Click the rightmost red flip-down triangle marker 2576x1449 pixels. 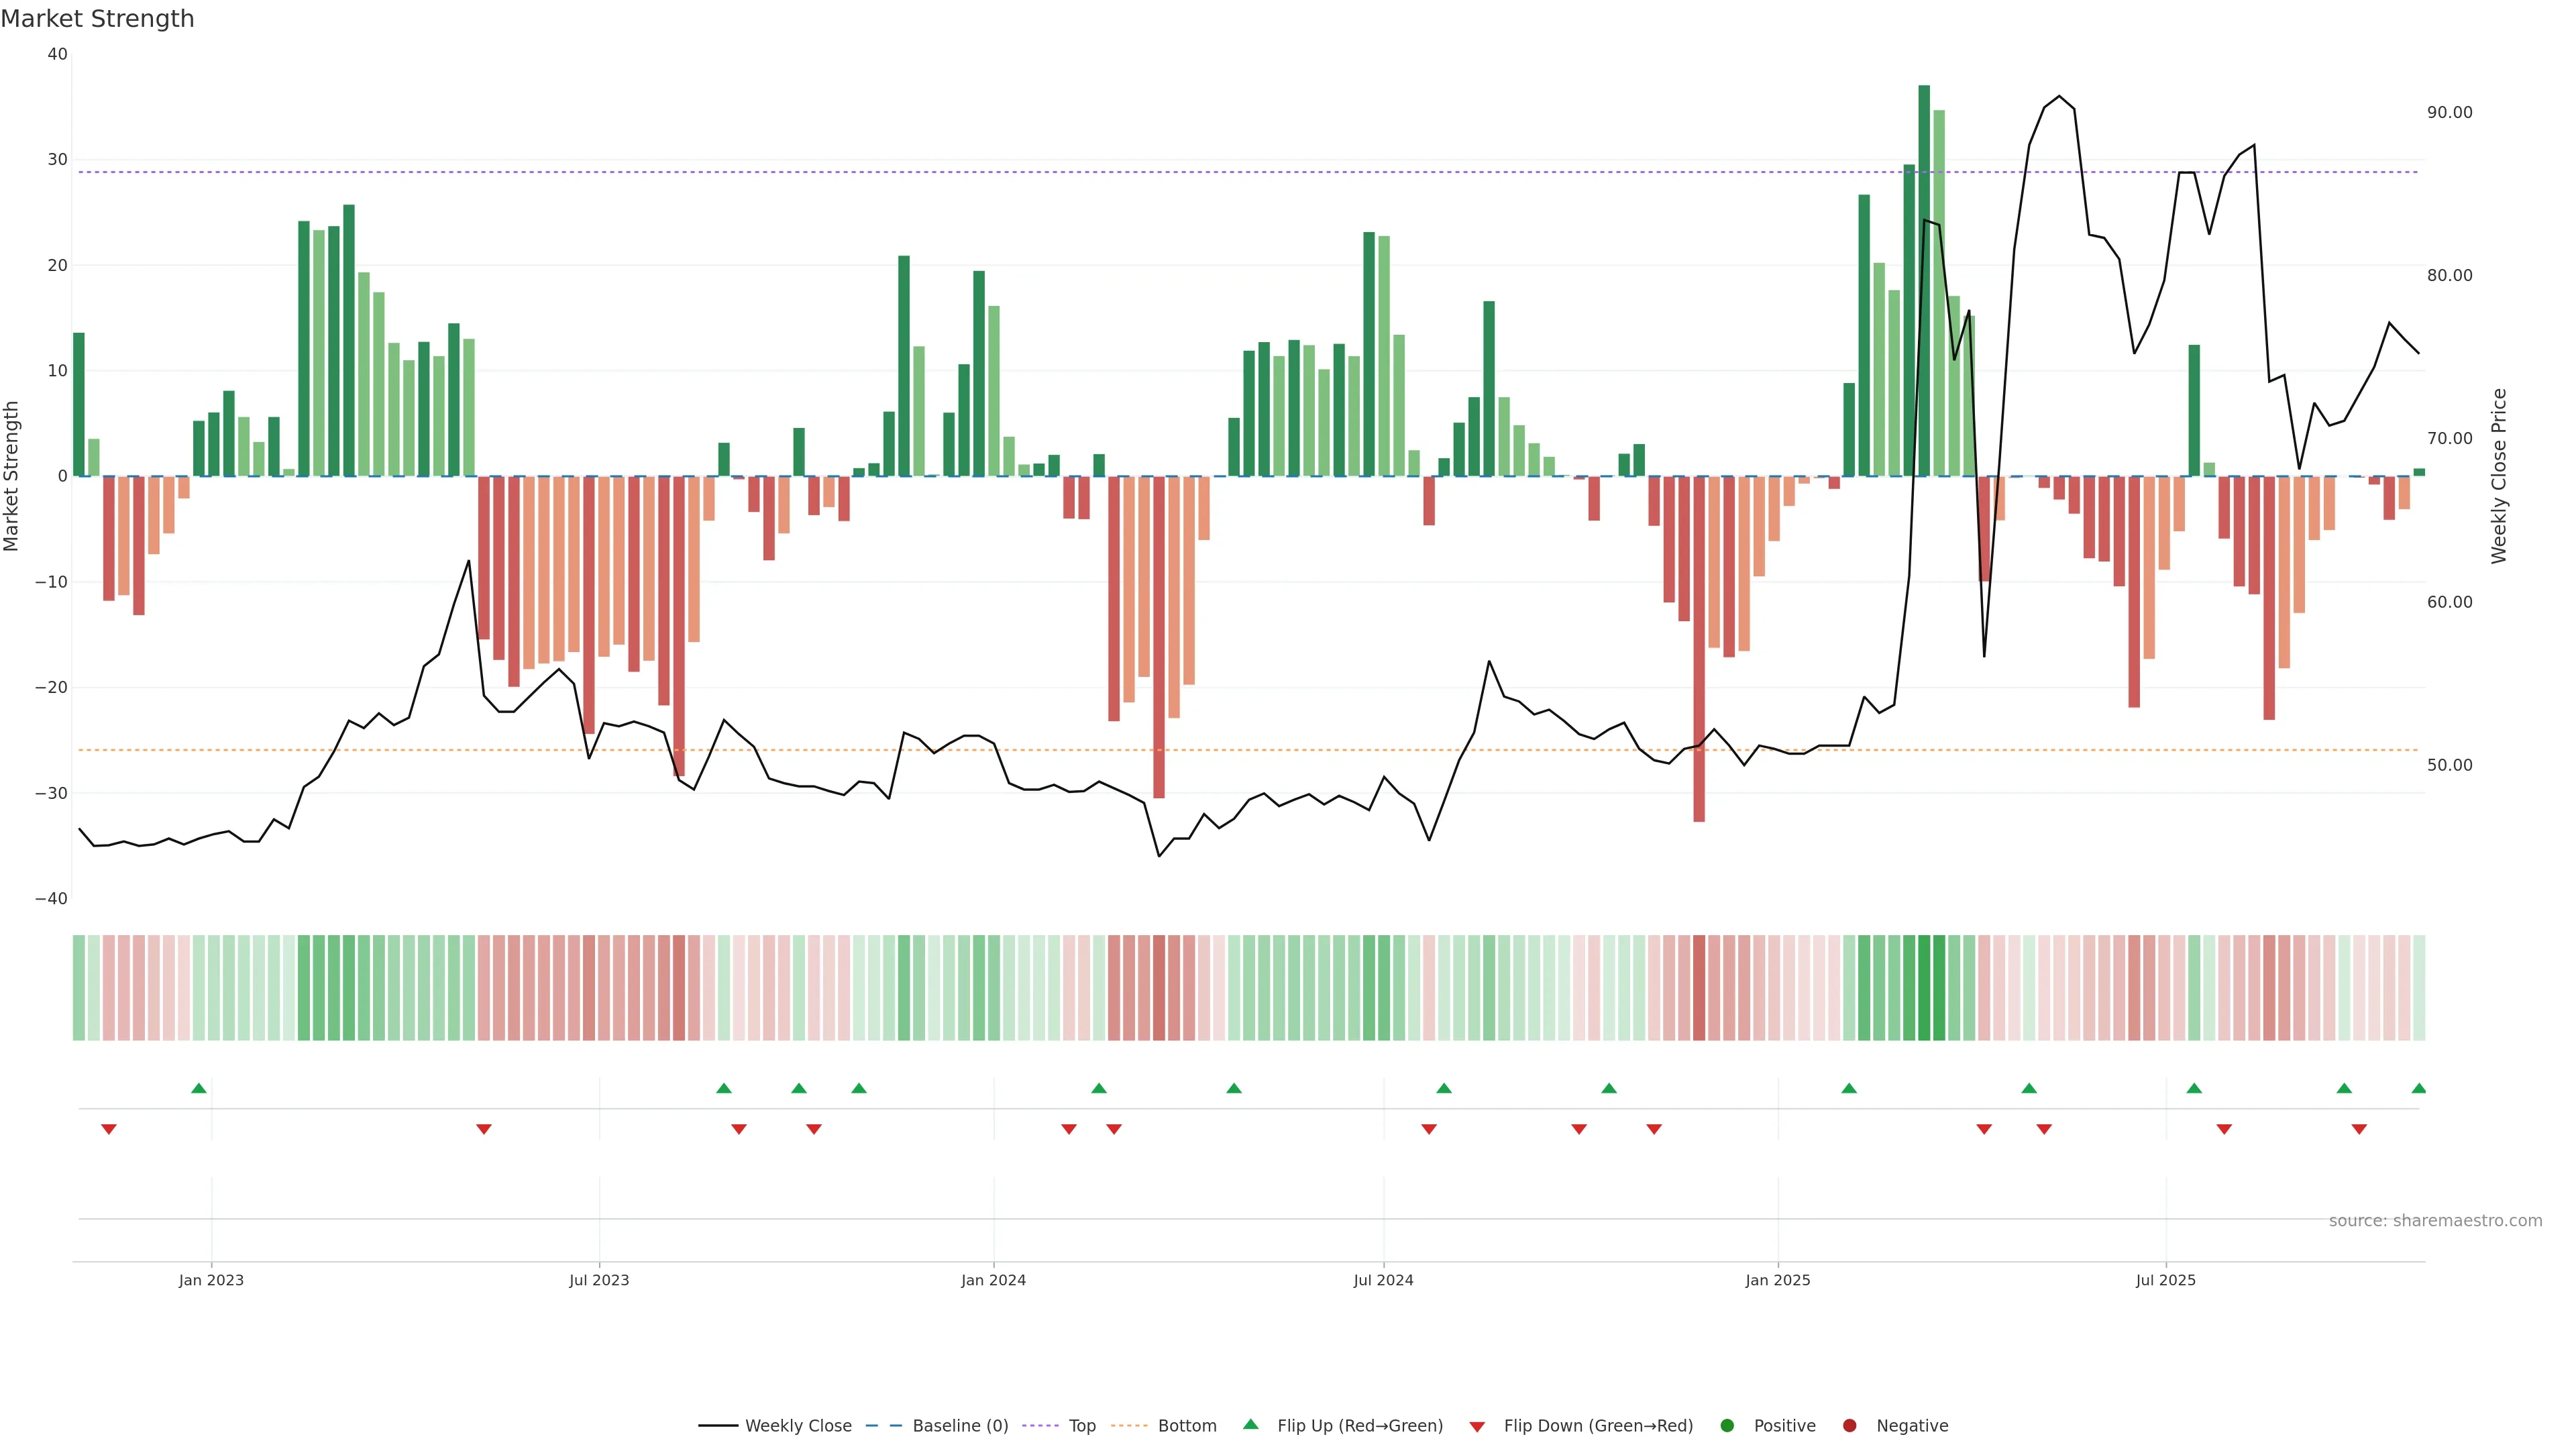click(2359, 1129)
